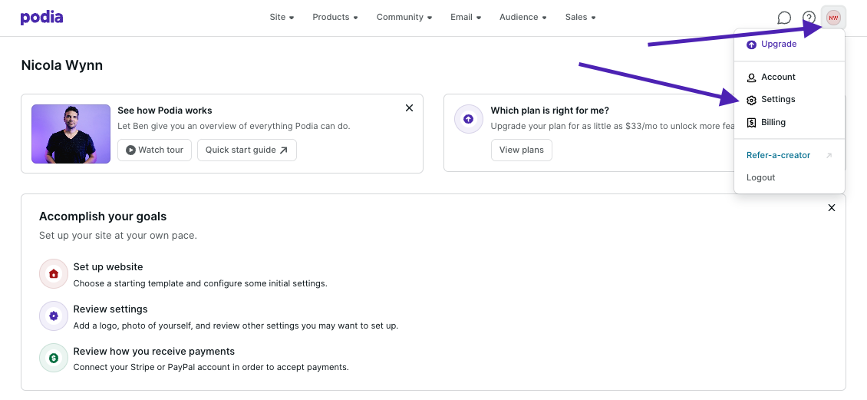The height and width of the screenshot is (400, 867).
Task: Expand the Email dropdown
Action: [x=466, y=17]
